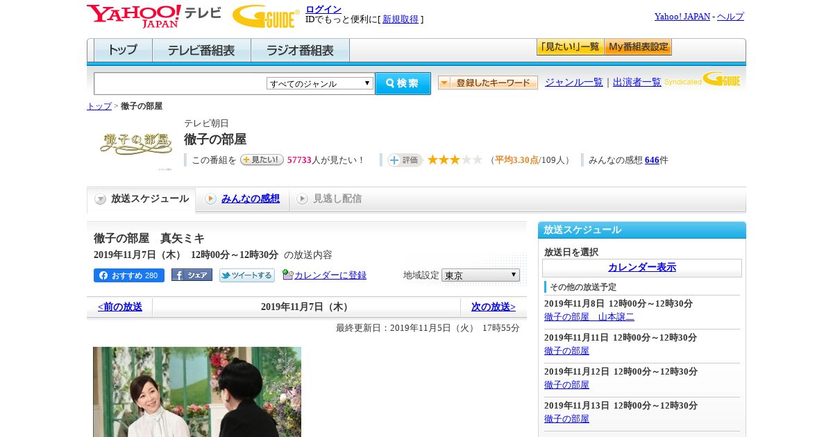
Task: Click the Syndicated G-GUIDE logo
Action: point(702,79)
